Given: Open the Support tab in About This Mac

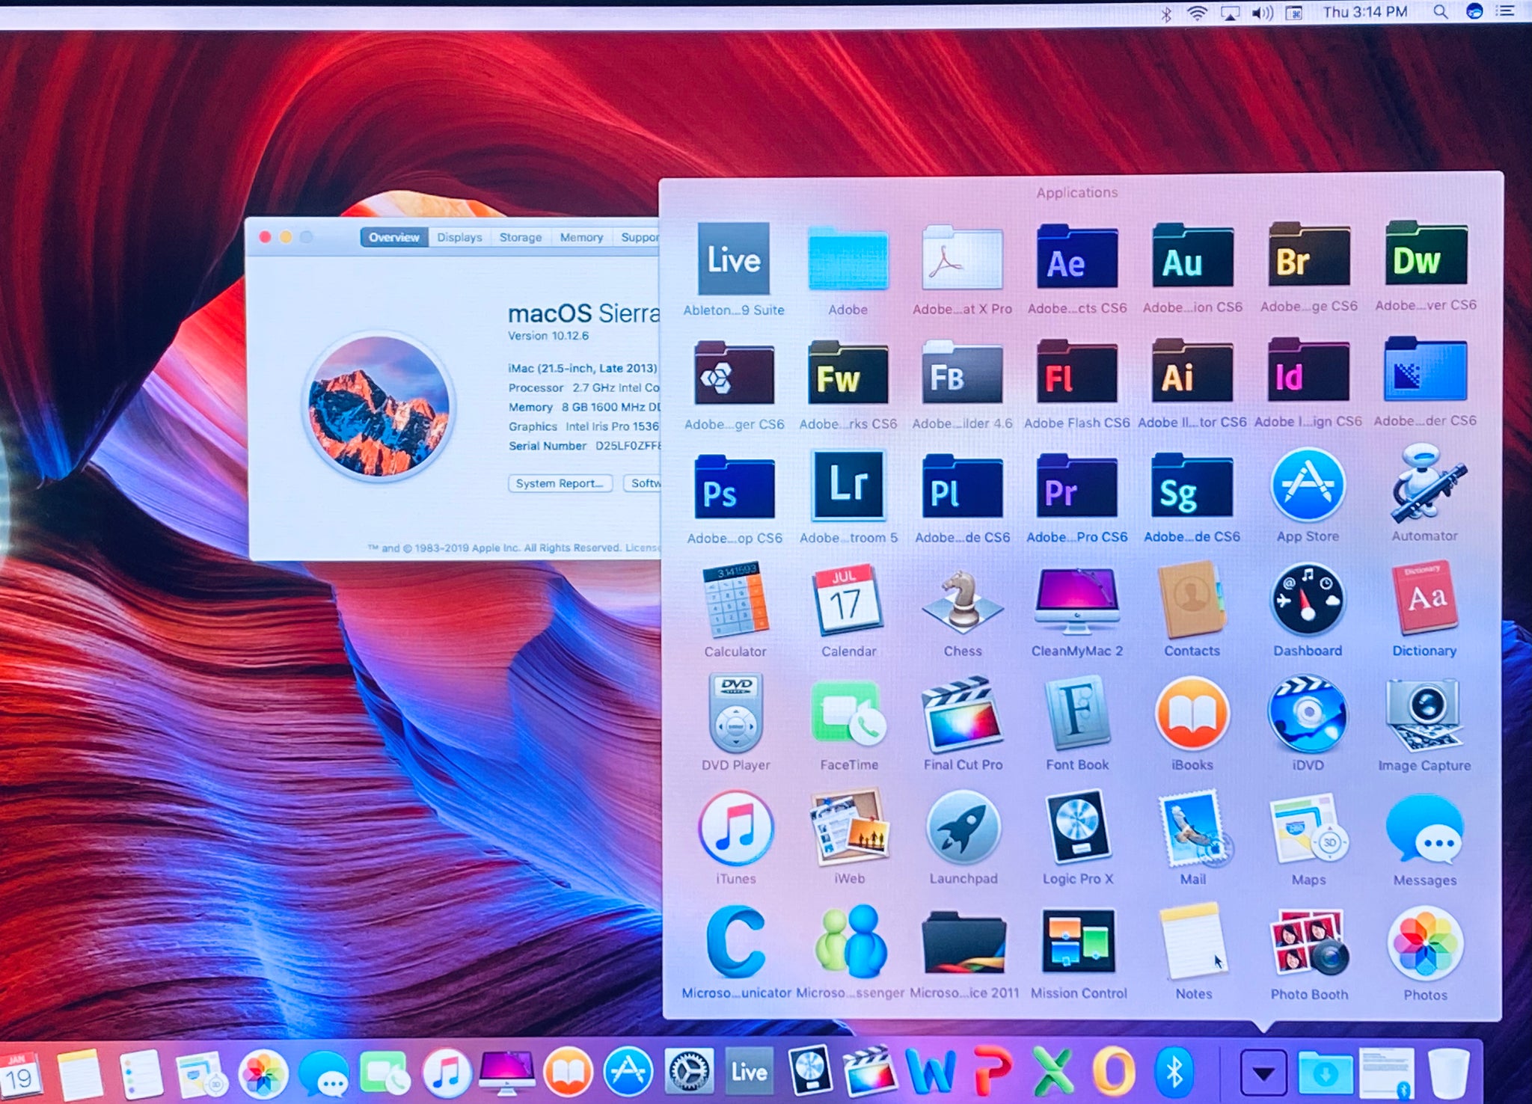Looking at the screenshot, I should [637, 237].
